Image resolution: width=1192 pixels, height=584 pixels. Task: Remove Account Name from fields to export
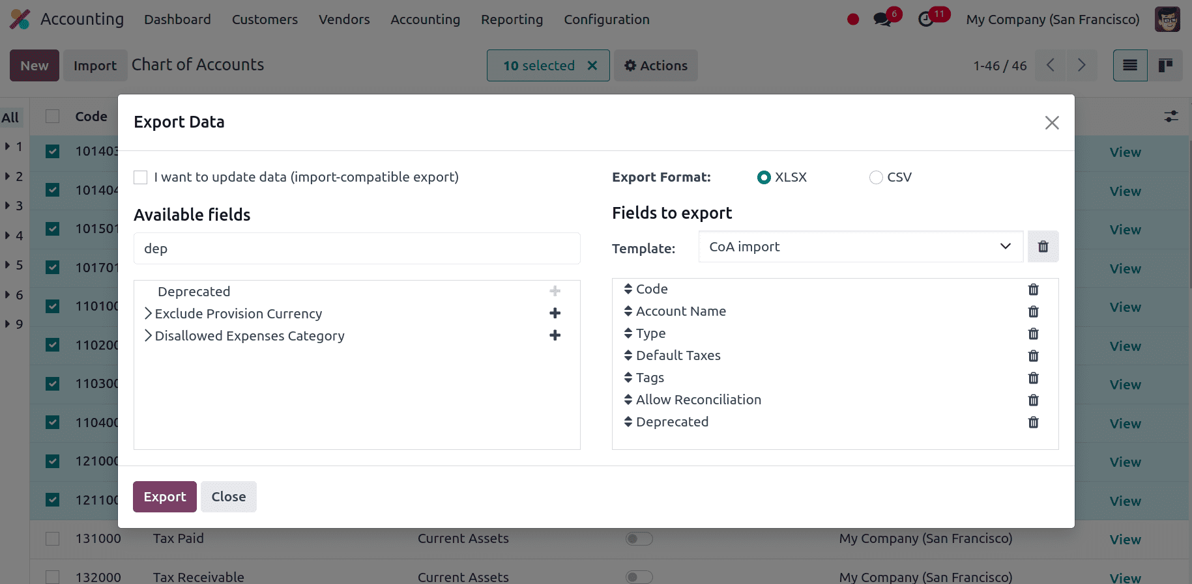(1033, 311)
